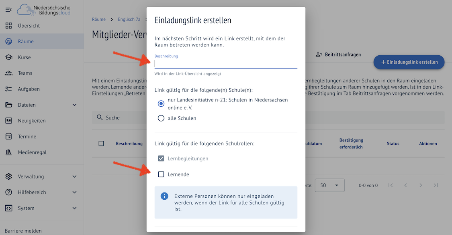Open the Niedersächsische Bildungscloud logo
The height and width of the screenshot is (235, 452).
[x=43, y=10]
